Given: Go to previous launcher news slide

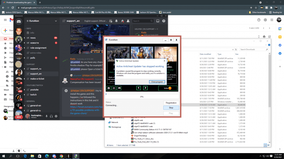Looking at the screenshot, I should coord(139,88).
